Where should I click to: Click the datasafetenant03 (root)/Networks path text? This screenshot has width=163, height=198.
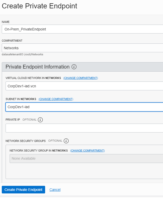23,54
